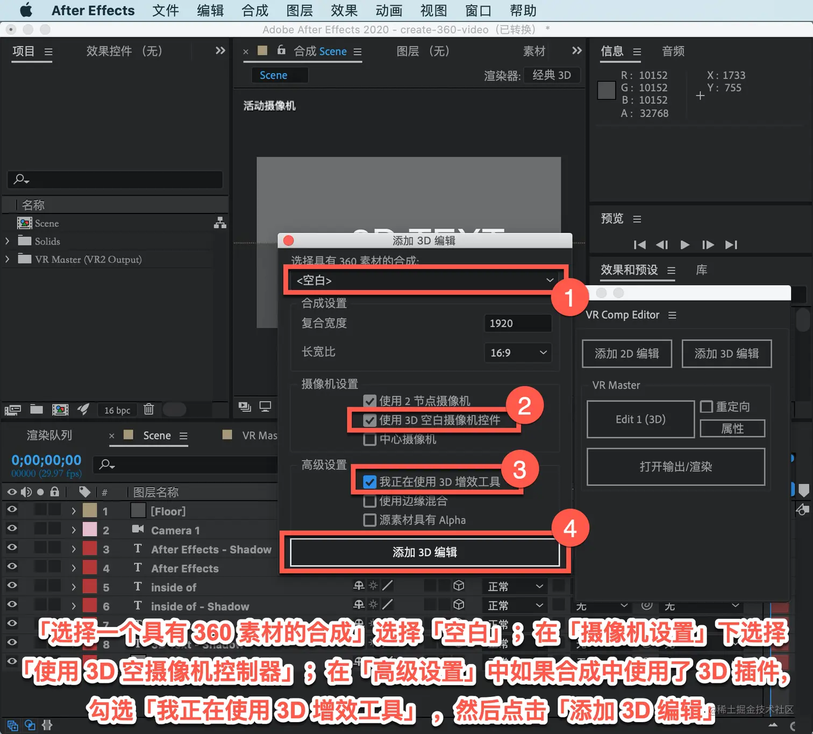Click the 打开输出/渲染 button
The height and width of the screenshot is (734, 813).
click(x=676, y=467)
